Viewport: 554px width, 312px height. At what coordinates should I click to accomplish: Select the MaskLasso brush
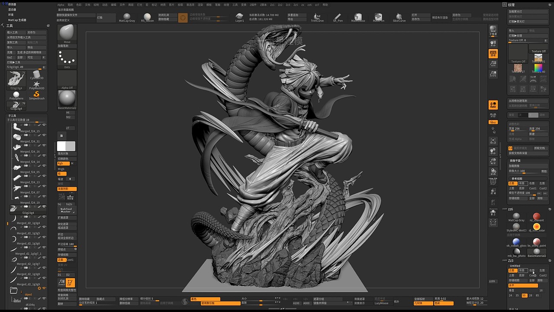pyautogui.click(x=358, y=17)
